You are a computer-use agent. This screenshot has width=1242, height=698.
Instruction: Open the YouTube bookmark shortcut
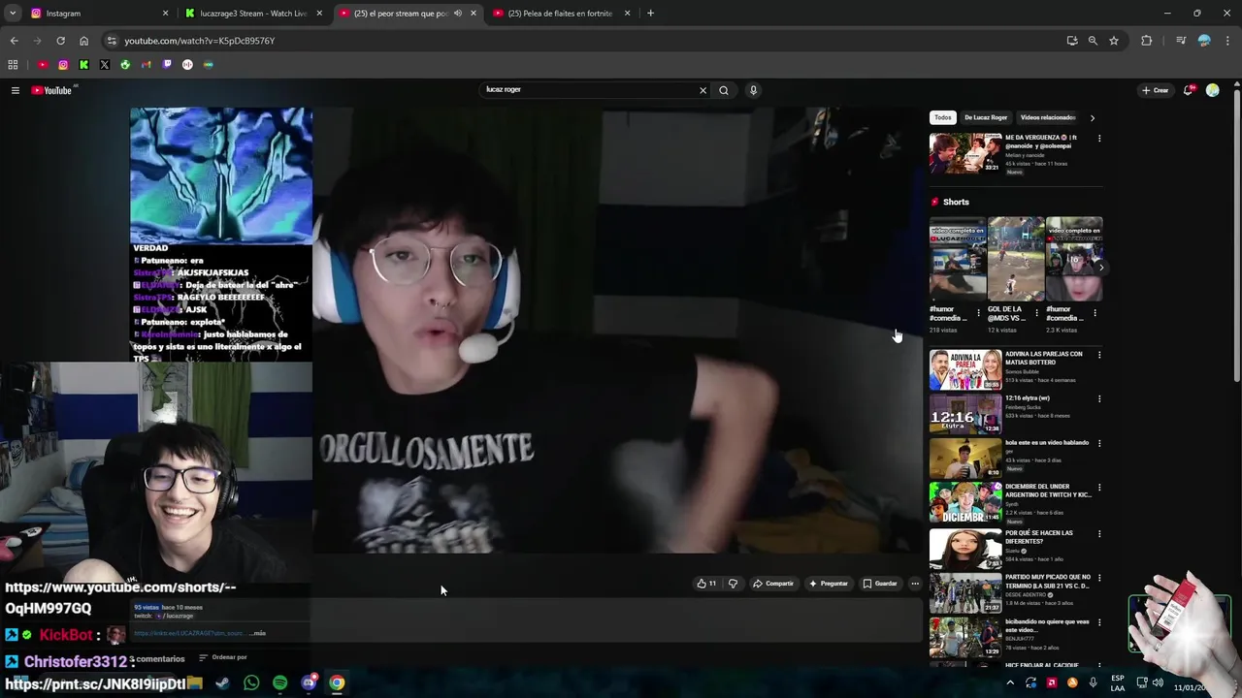(x=43, y=65)
